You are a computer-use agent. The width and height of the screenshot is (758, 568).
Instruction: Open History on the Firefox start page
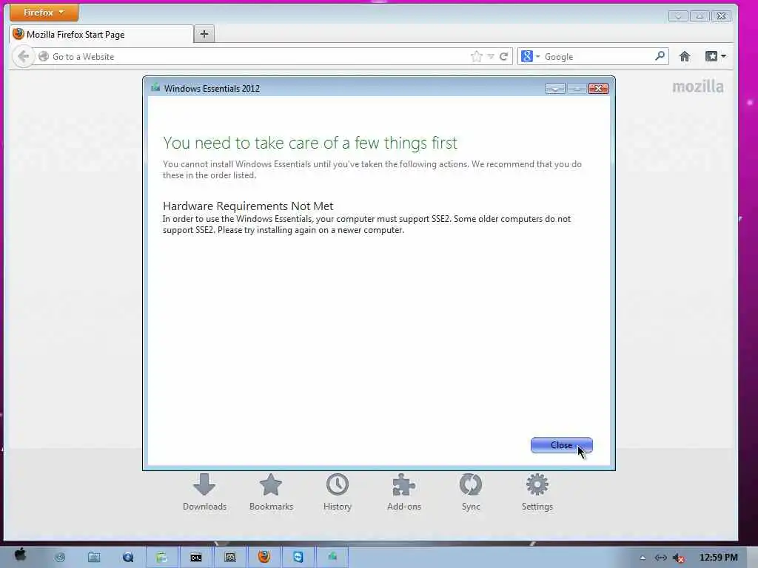coord(338,492)
